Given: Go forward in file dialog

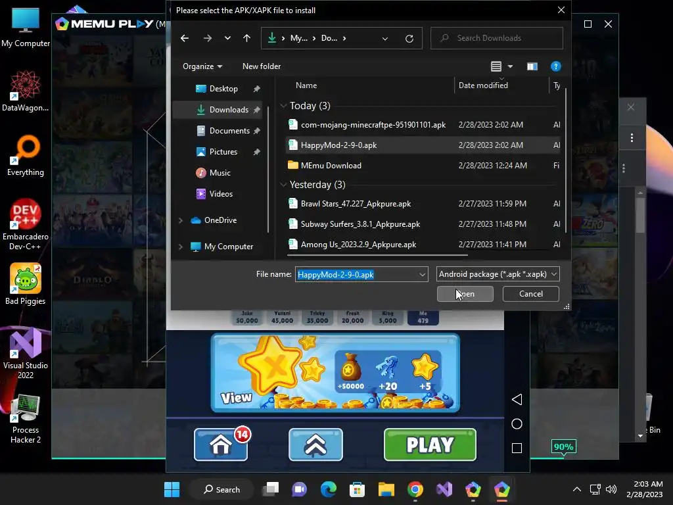Looking at the screenshot, I should point(208,38).
